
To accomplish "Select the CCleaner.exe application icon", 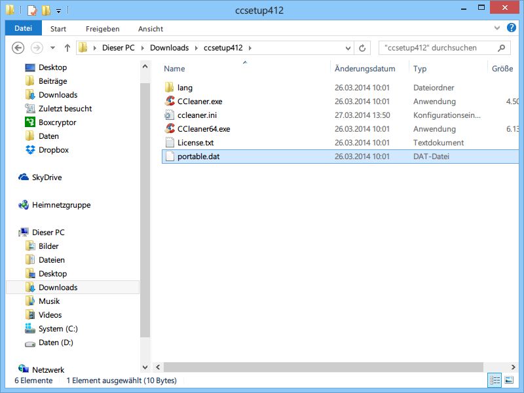I will pyautogui.click(x=170, y=102).
